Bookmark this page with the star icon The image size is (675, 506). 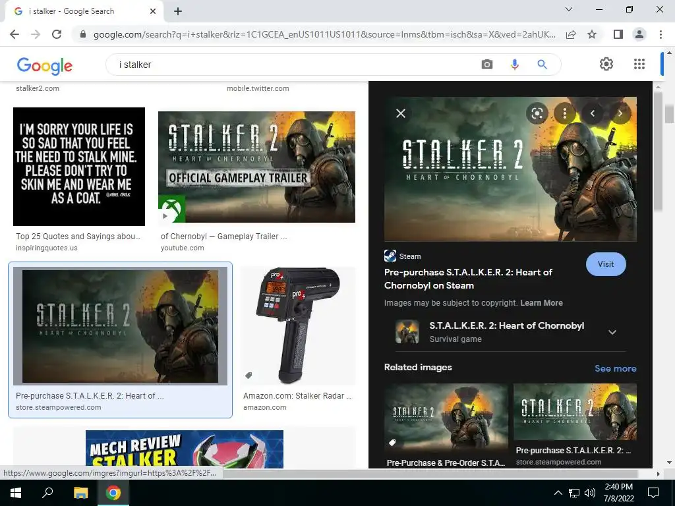point(592,34)
